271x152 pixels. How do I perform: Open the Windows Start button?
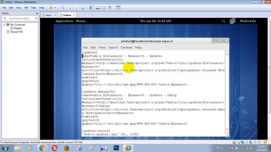tap(5, 148)
